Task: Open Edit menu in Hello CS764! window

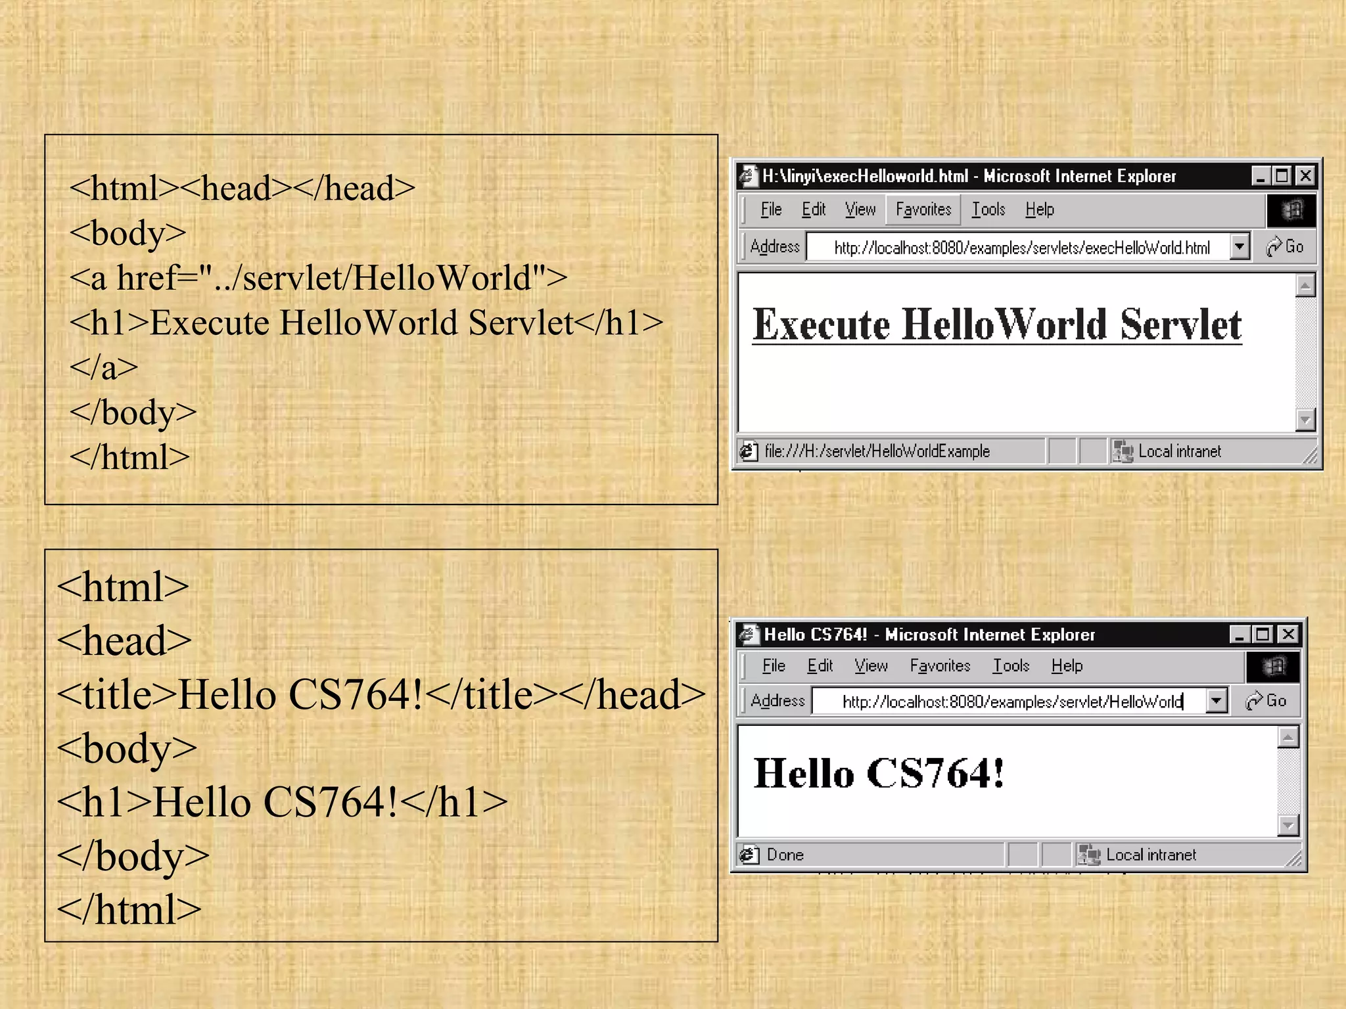Action: pyautogui.click(x=820, y=665)
